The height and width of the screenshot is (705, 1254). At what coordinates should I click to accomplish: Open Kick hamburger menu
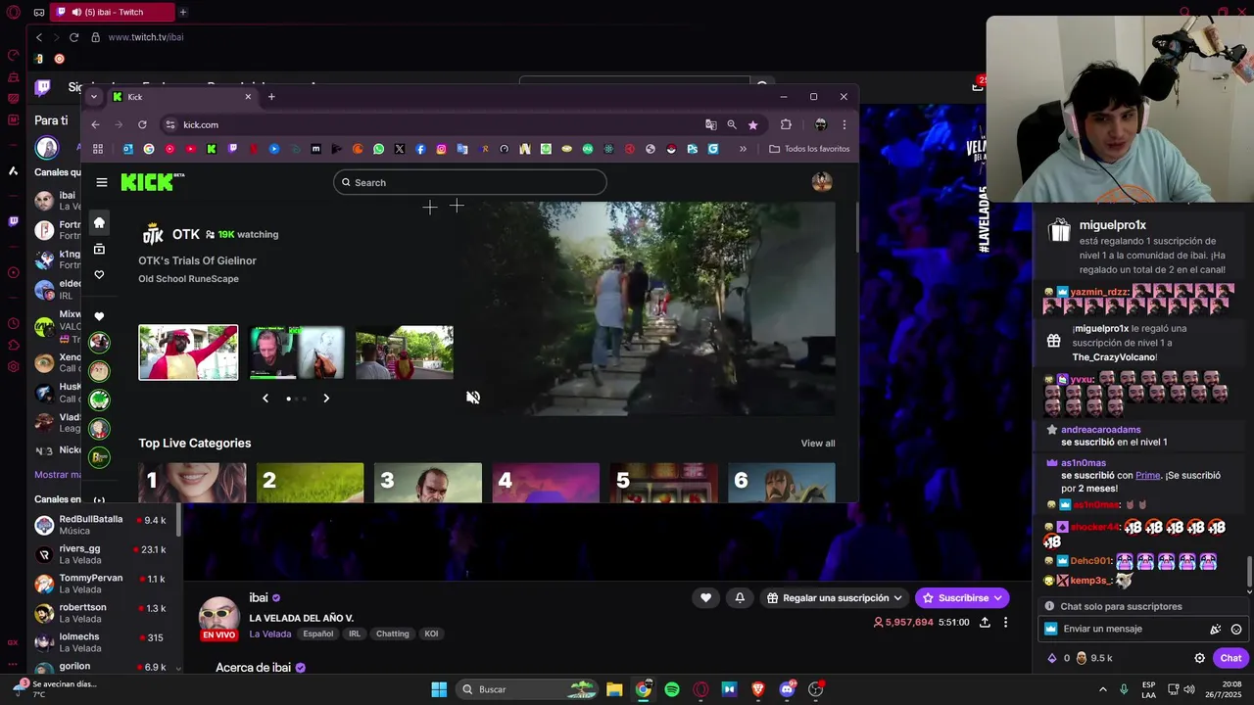point(102,182)
